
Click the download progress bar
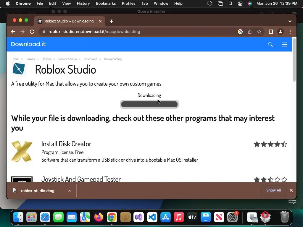149,104
